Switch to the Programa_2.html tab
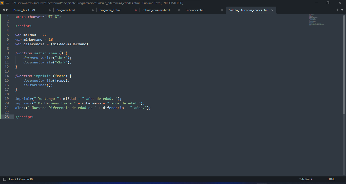Screen dimensions: 346x184 (x=110, y=10)
